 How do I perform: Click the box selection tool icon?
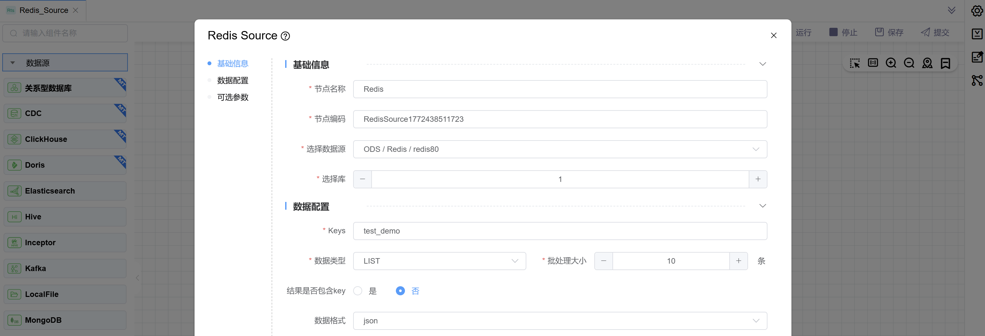point(854,63)
